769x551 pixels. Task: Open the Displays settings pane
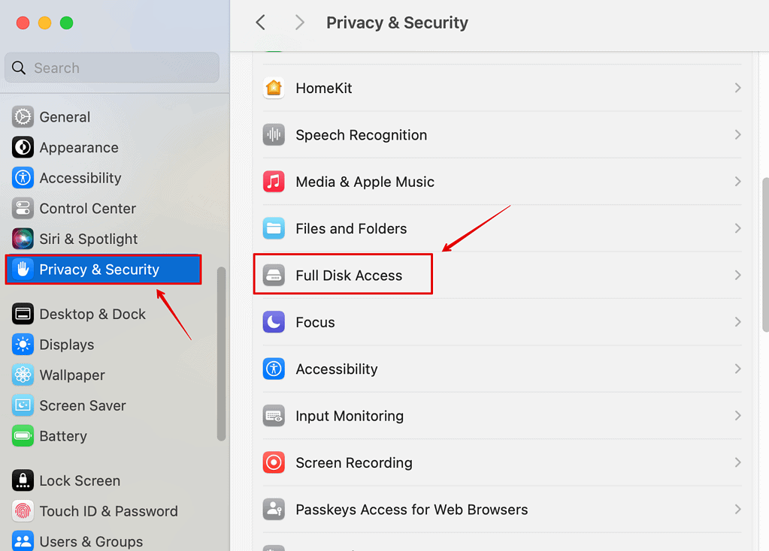66,345
